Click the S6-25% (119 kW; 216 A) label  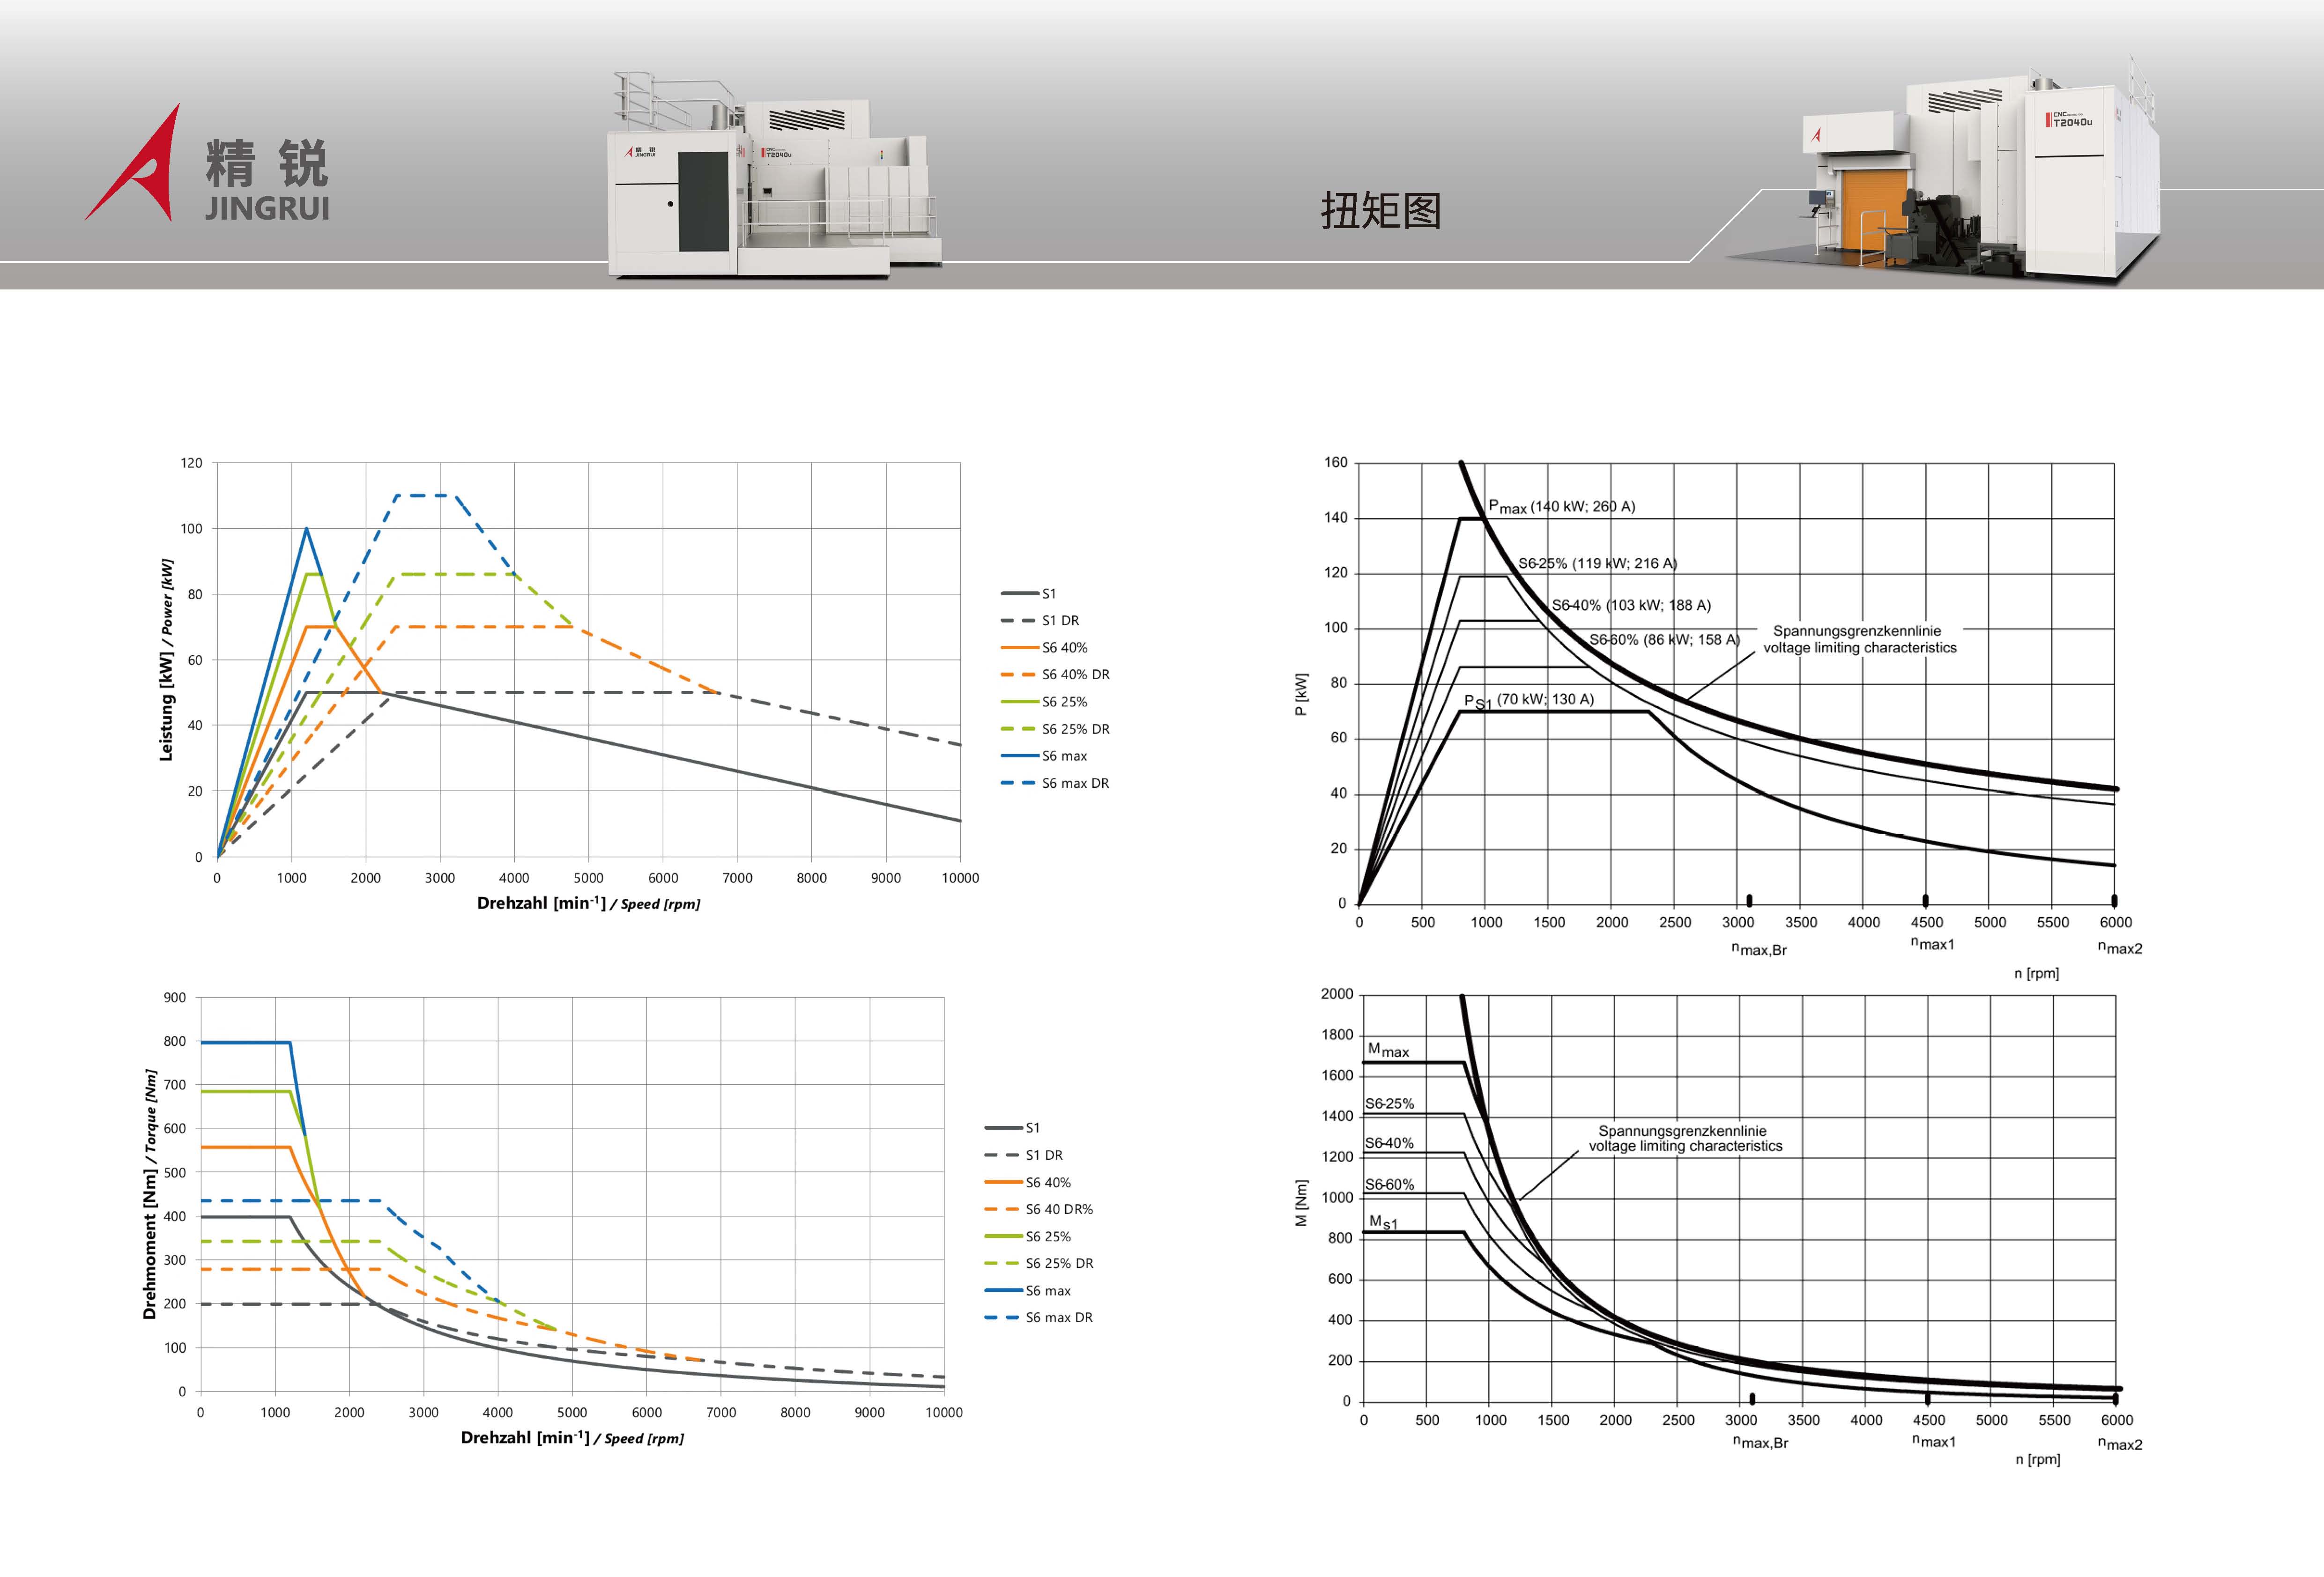[1597, 563]
